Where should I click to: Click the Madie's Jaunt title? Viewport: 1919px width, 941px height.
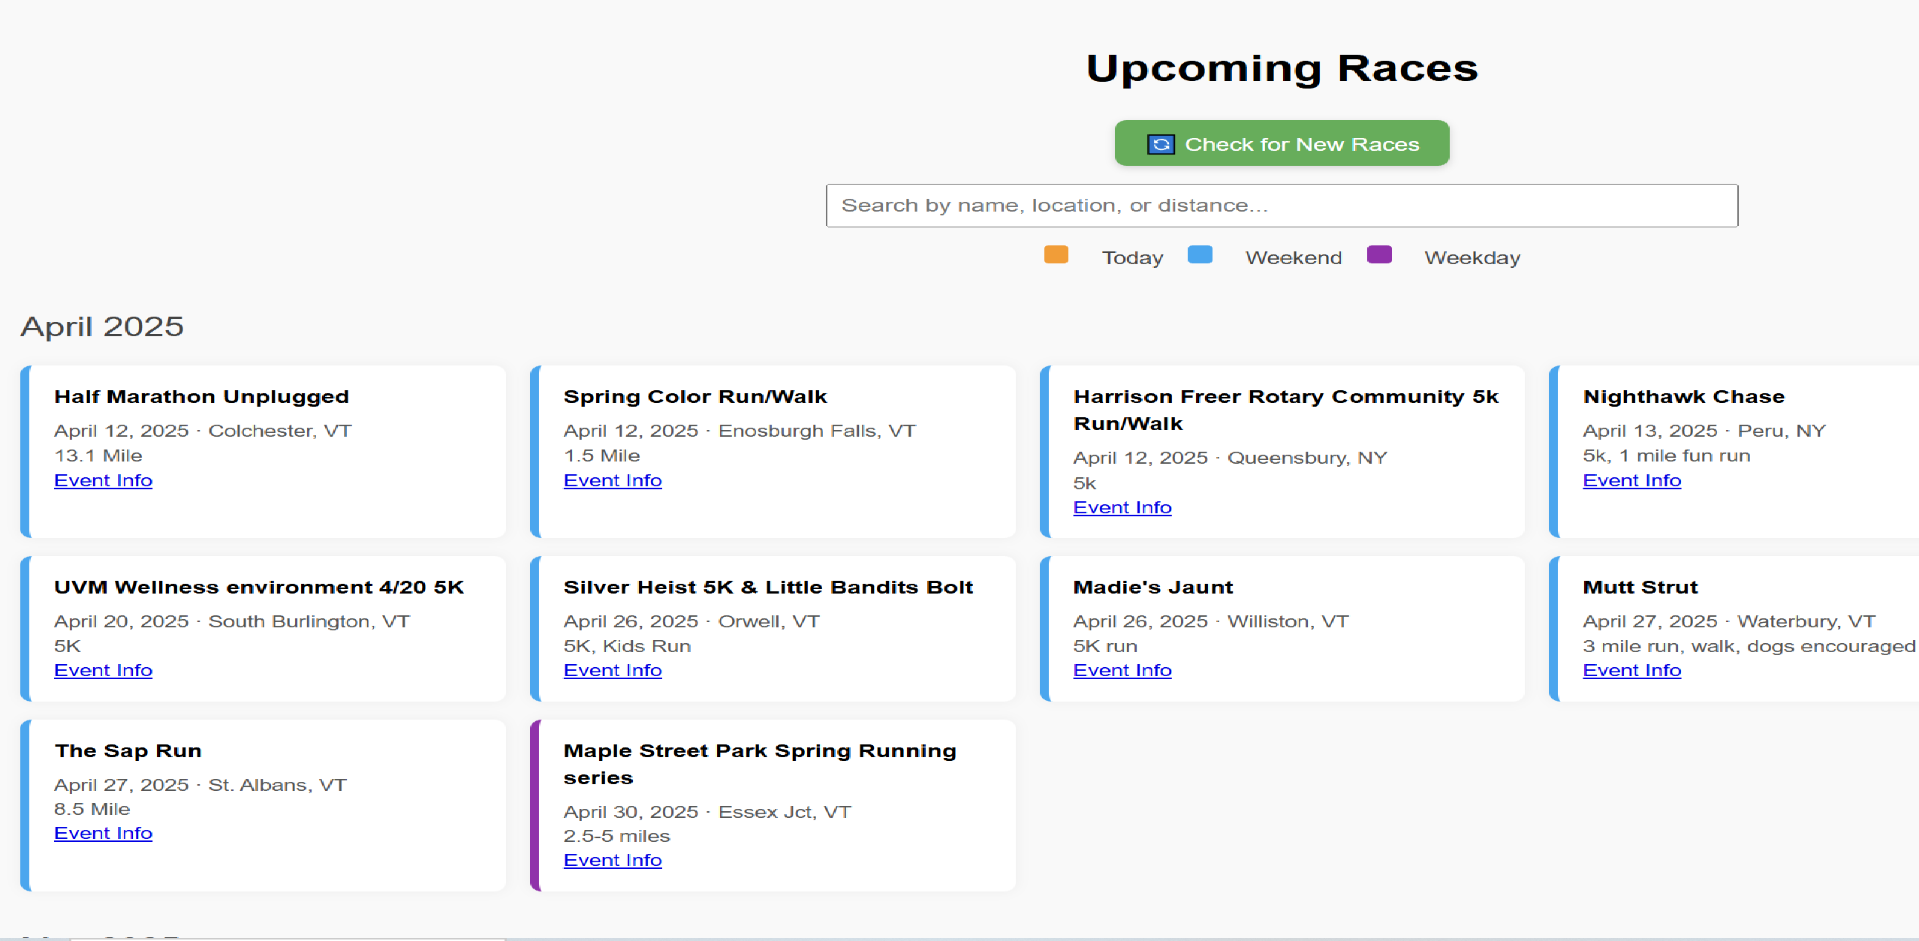point(1153,587)
